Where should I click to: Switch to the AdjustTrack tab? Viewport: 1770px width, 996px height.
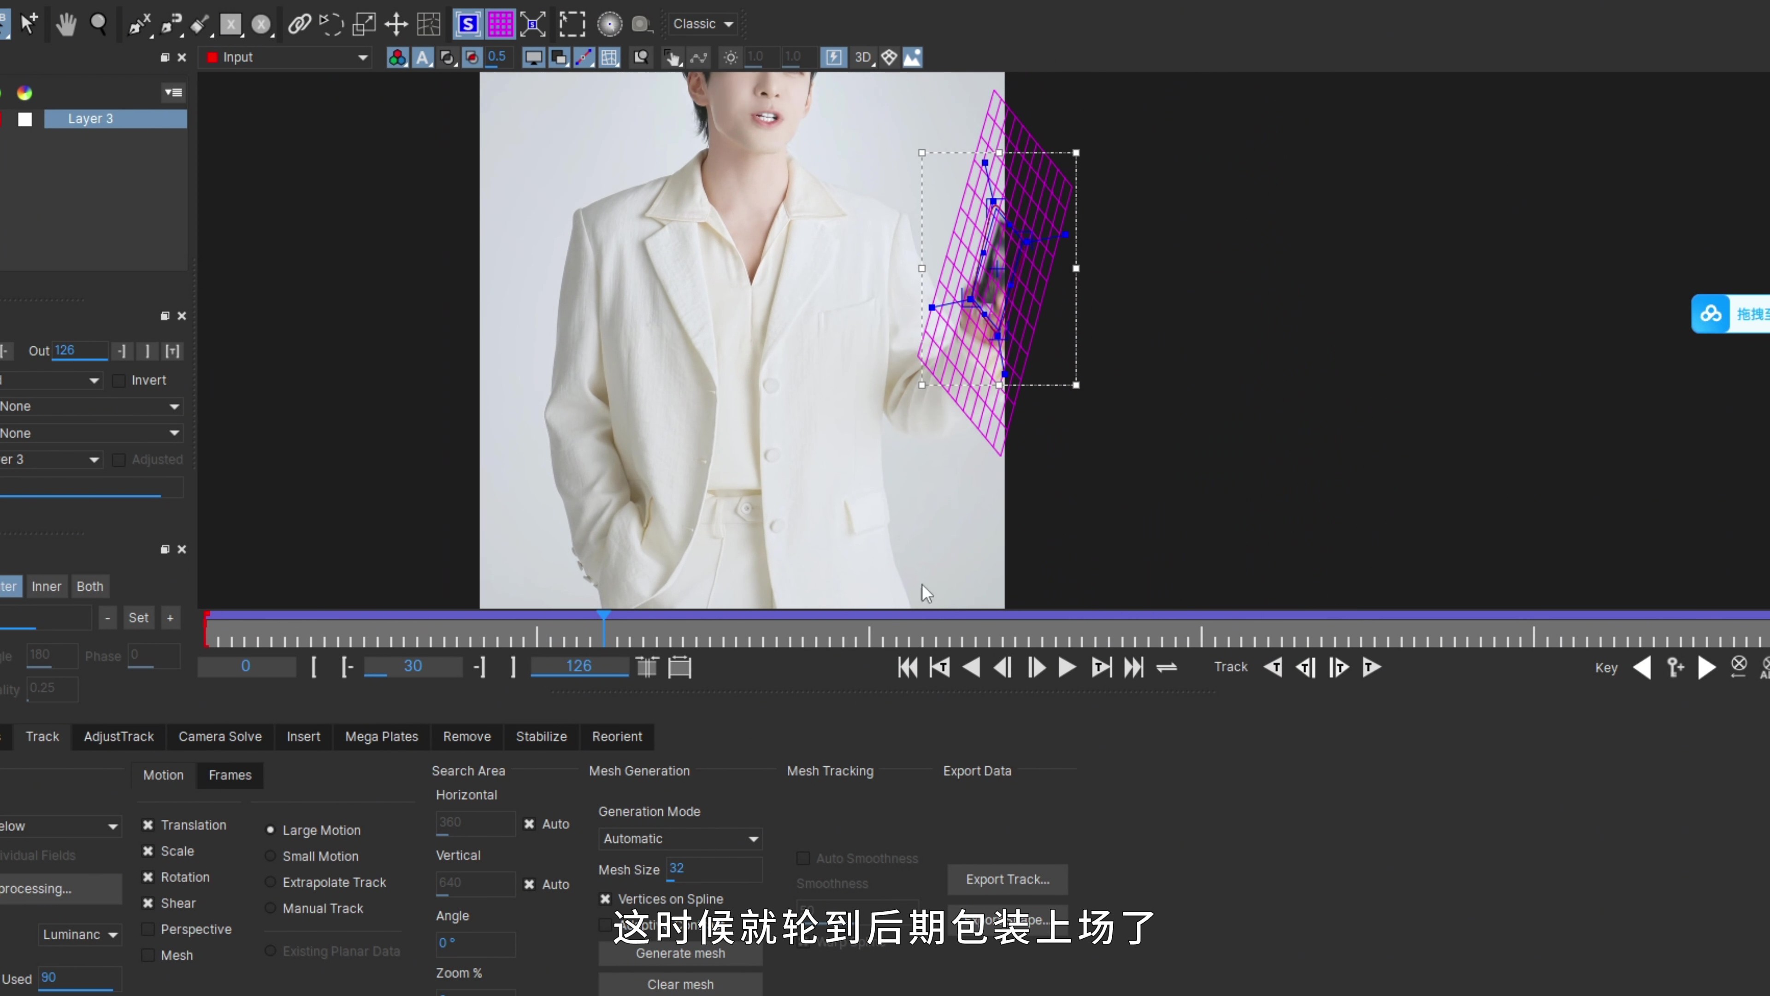118,736
